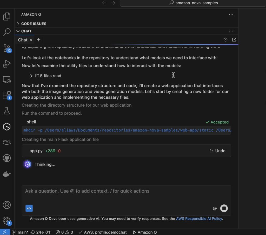Image resolution: width=266 pixels, height=235 pixels.
Task: Open Source Control with 12 changes
Action: click(7, 48)
